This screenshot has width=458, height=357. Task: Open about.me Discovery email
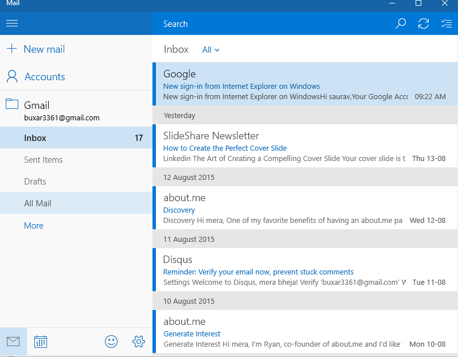pyautogui.click(x=305, y=208)
